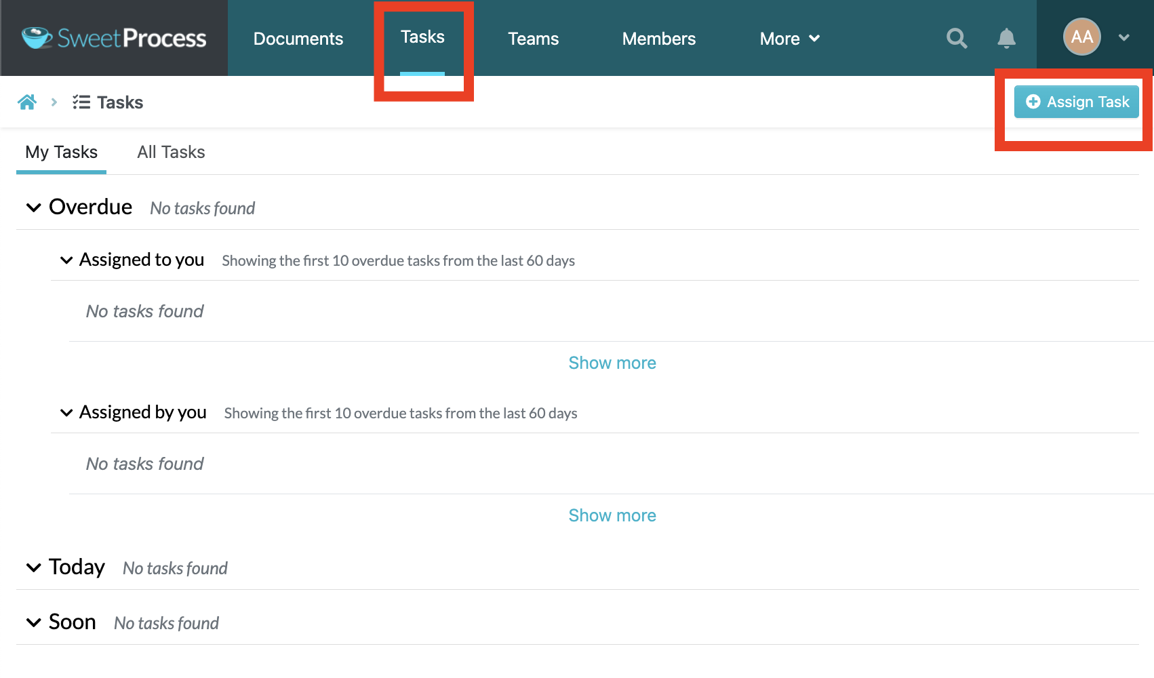The height and width of the screenshot is (678, 1154).
Task: Go to home via breadcrumb house icon
Action: (x=27, y=102)
